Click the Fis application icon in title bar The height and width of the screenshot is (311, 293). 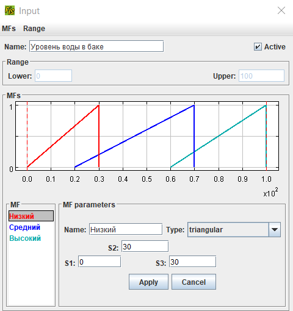pyautogui.click(x=10, y=10)
